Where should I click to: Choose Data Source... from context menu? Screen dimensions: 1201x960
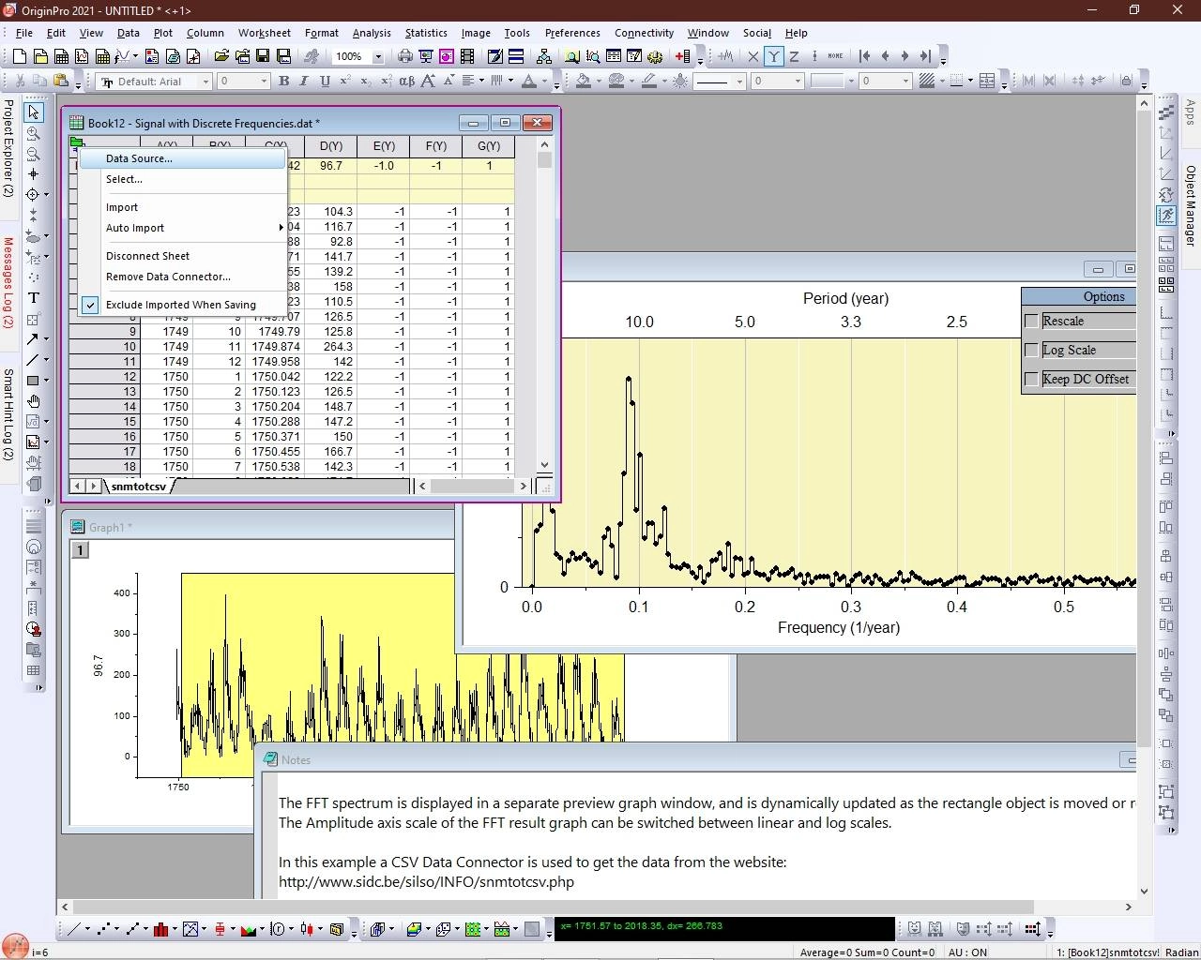point(181,158)
